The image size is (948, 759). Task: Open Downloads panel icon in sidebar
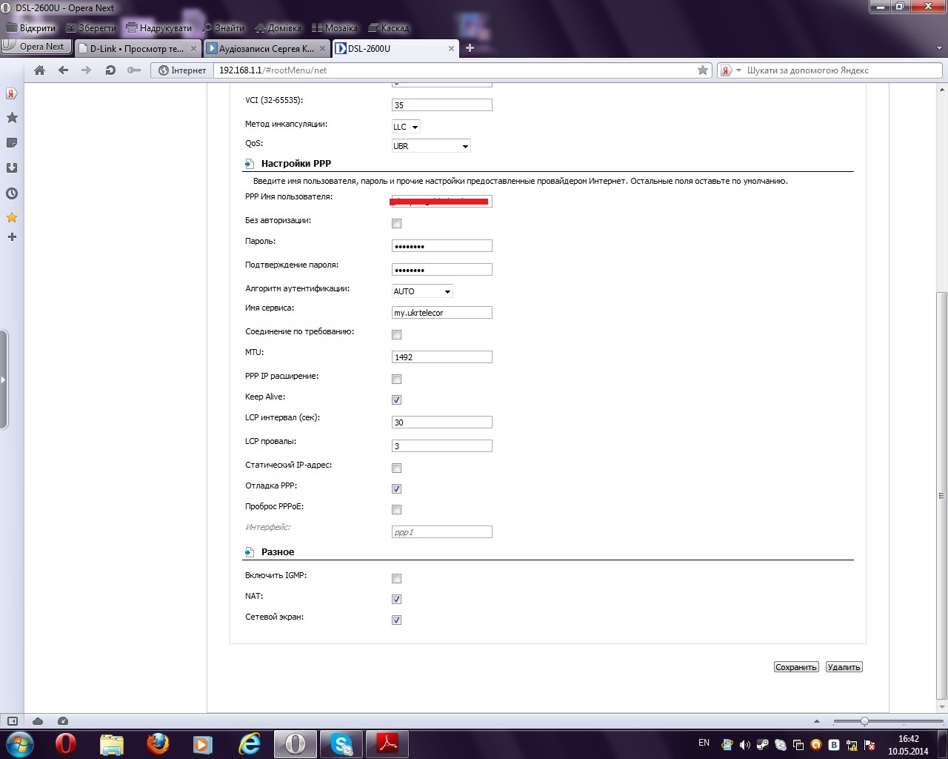(12, 168)
